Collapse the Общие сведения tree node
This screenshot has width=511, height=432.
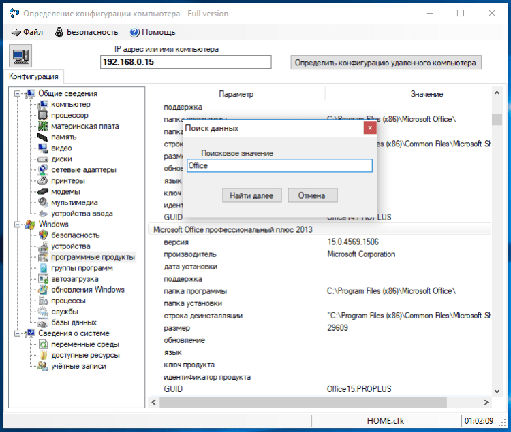coord(17,94)
